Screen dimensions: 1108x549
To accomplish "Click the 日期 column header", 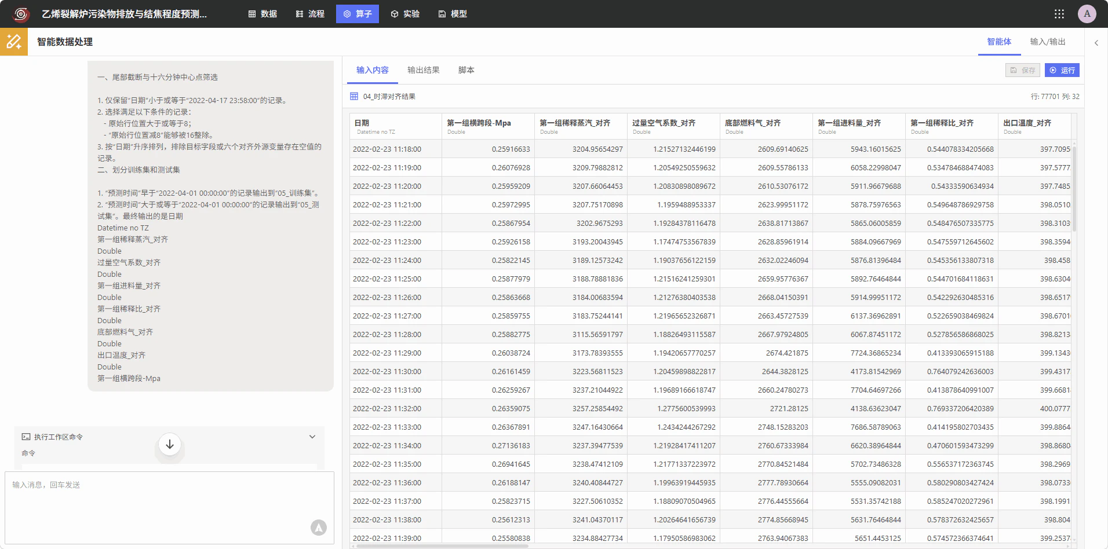I will [396, 126].
